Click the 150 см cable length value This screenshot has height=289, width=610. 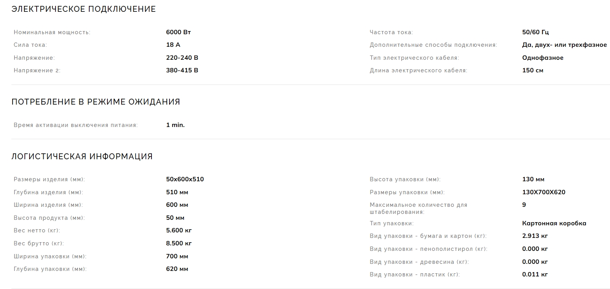[533, 70]
